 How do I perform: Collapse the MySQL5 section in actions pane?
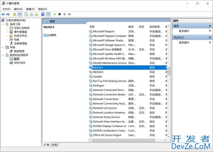click(x=210, y=37)
